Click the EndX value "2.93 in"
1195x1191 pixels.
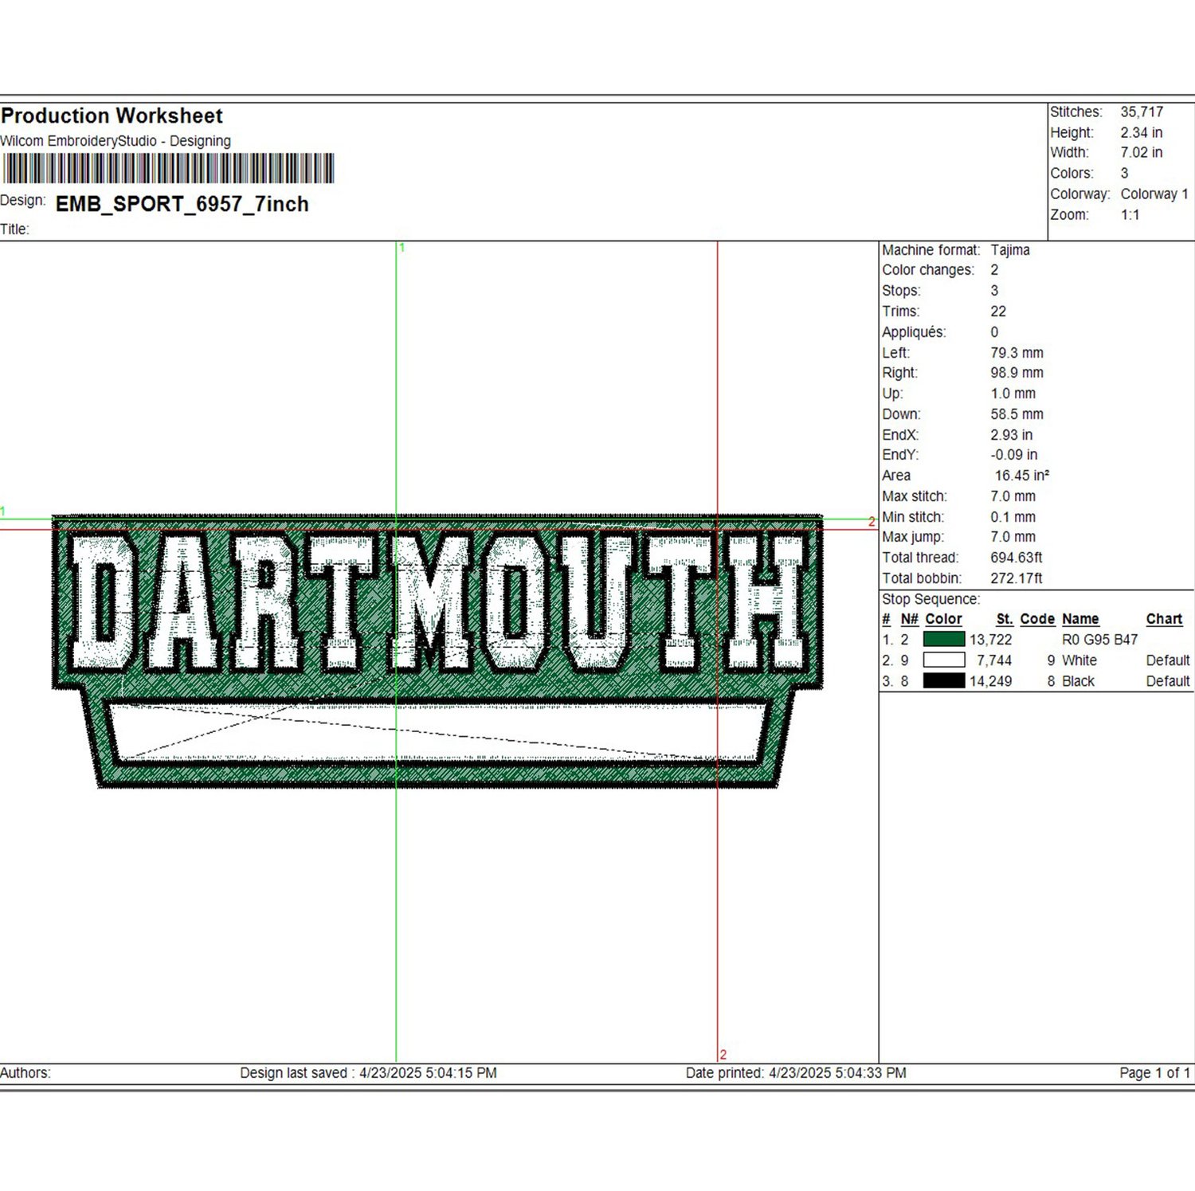click(x=1012, y=435)
